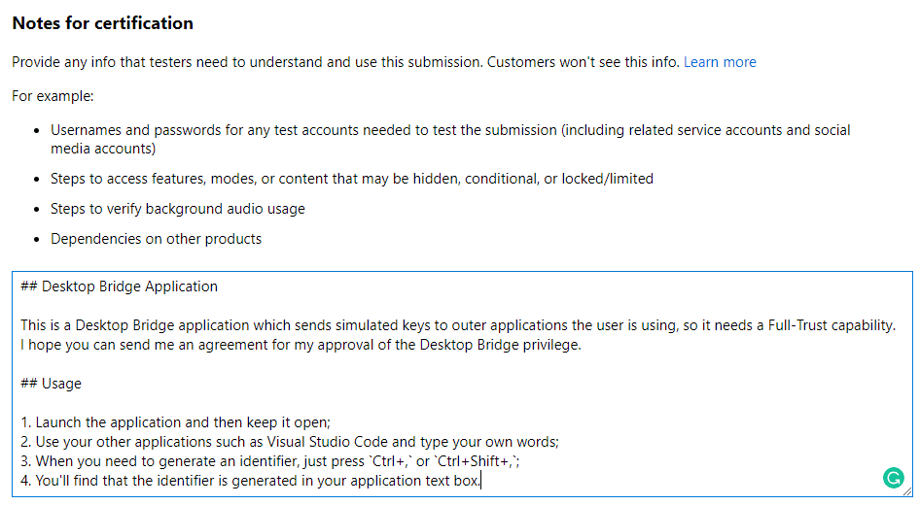Select the 'Notes for certification' heading

tap(103, 23)
